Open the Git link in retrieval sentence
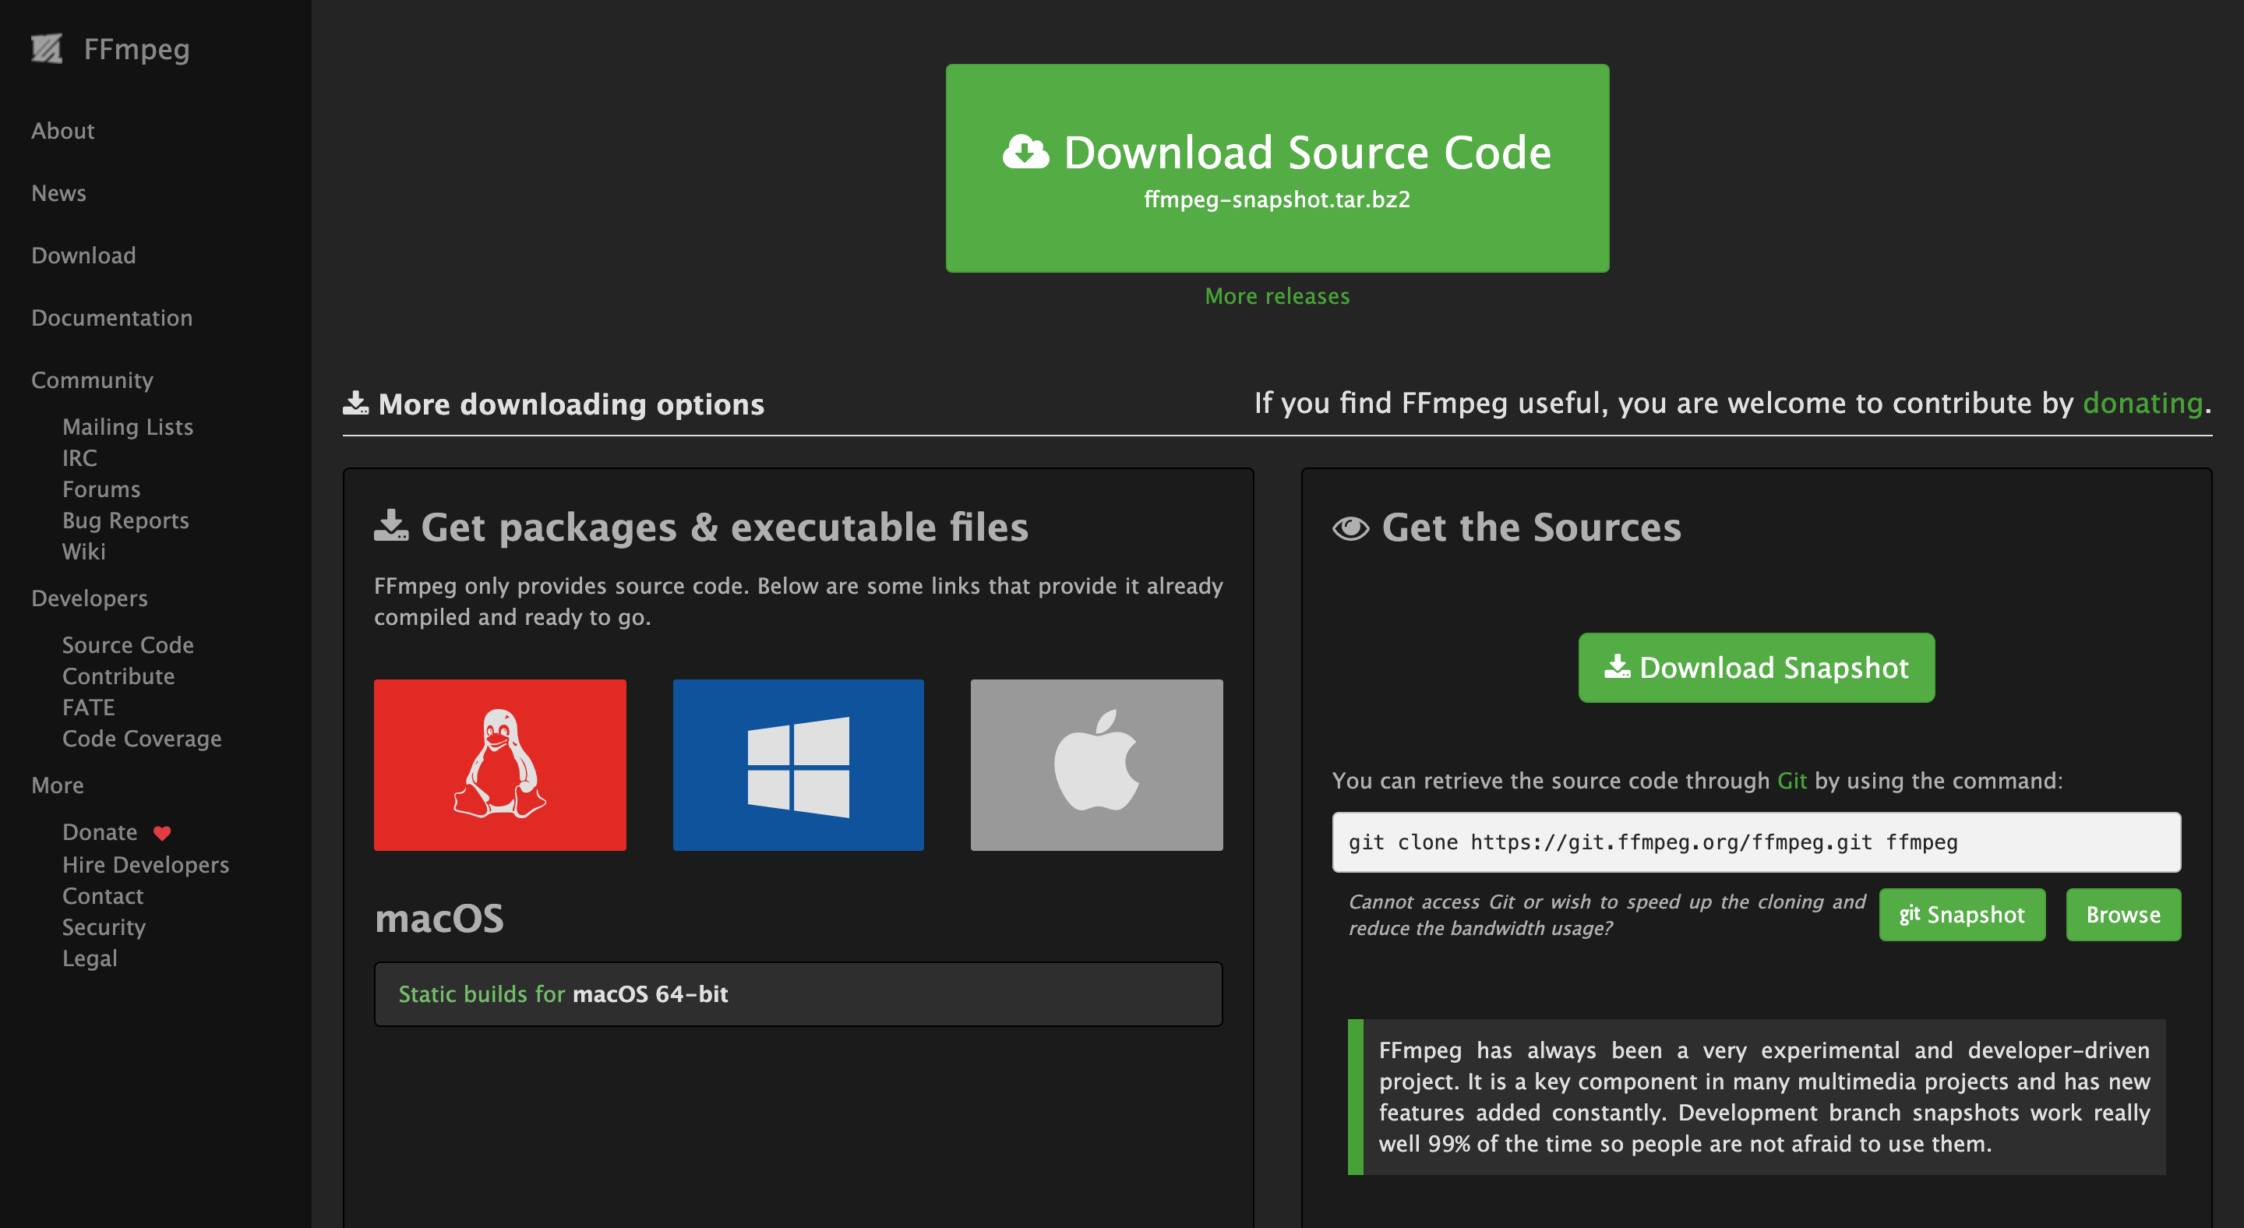This screenshot has height=1228, width=2244. click(1792, 782)
